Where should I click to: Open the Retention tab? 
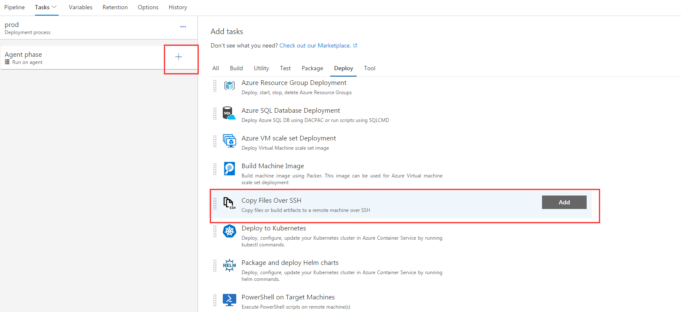(115, 7)
